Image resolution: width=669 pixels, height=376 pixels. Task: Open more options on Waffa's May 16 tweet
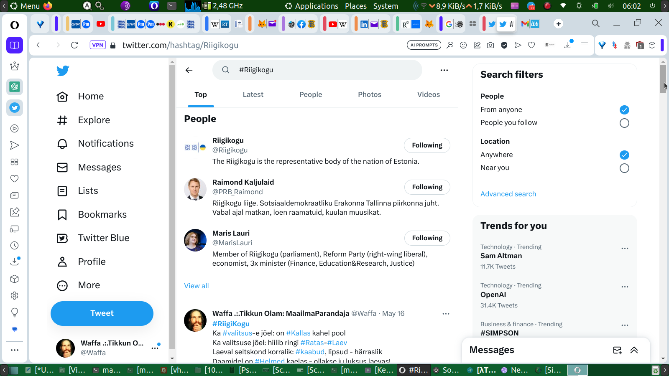pos(446,314)
